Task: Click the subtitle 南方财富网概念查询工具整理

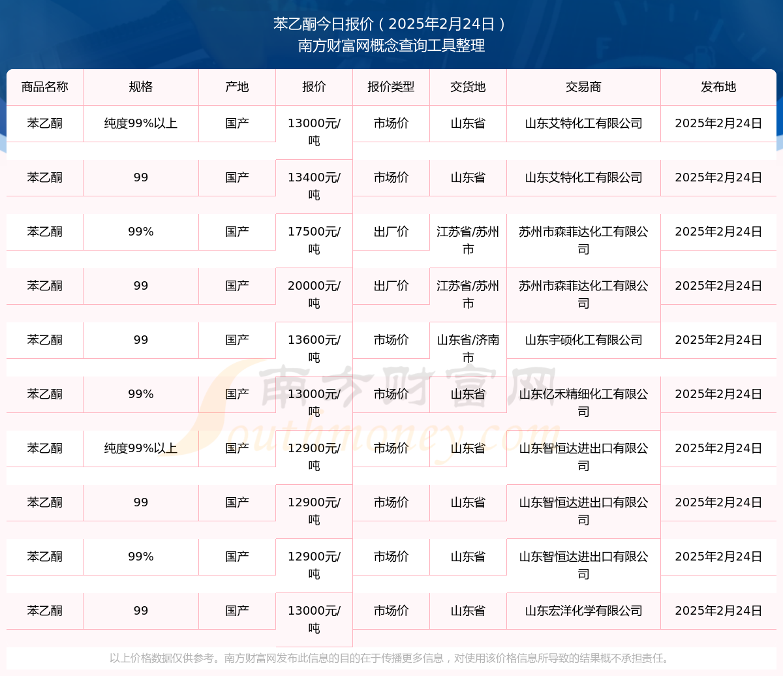Action: 391,46
